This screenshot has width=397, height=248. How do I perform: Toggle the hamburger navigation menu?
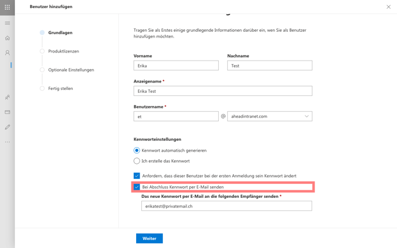click(x=8, y=23)
